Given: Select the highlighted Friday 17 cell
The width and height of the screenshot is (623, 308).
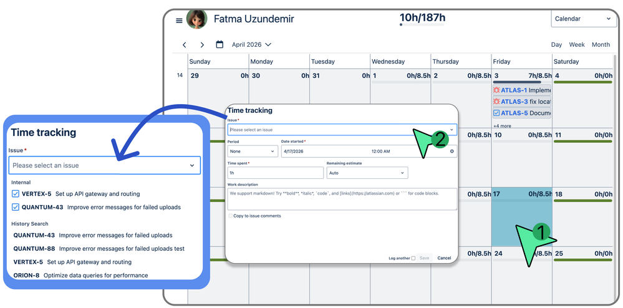Looking at the screenshot, I should click(522, 216).
